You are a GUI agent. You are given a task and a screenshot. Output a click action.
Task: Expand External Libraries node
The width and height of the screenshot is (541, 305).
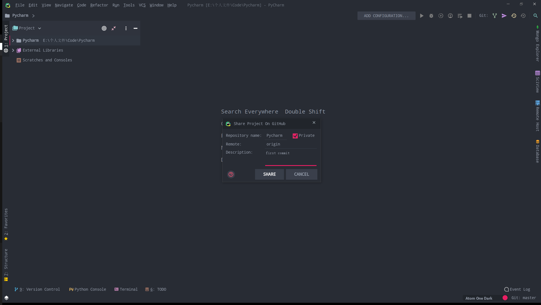[13, 50]
